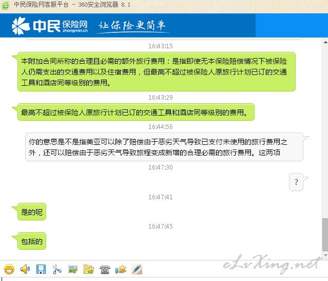Click the telephone callback icon
This screenshot has width=328, height=281.
[x=105, y=270]
